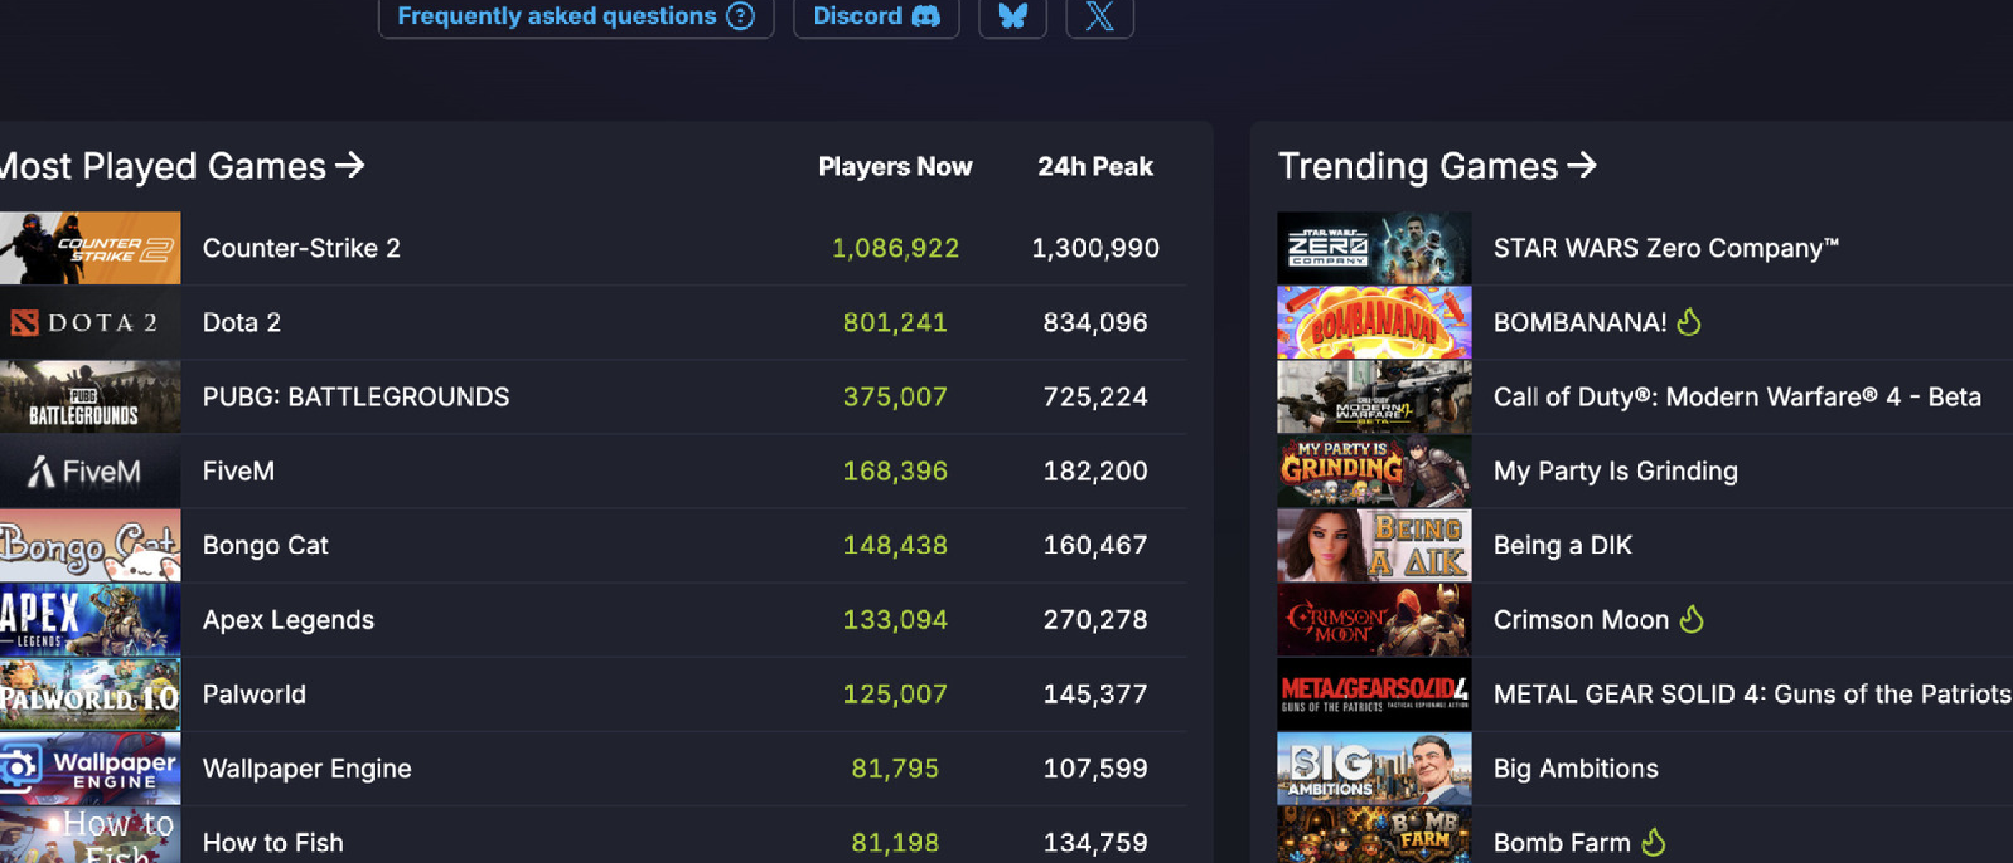Click the Bongo Cat thumbnail

coord(90,545)
